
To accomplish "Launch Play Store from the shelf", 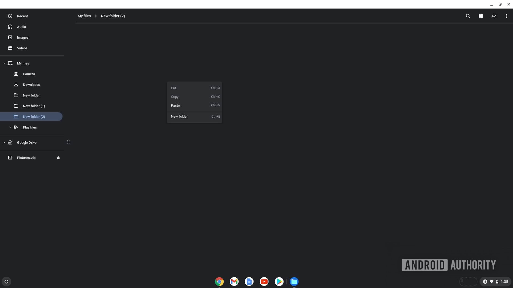I will click(x=279, y=282).
